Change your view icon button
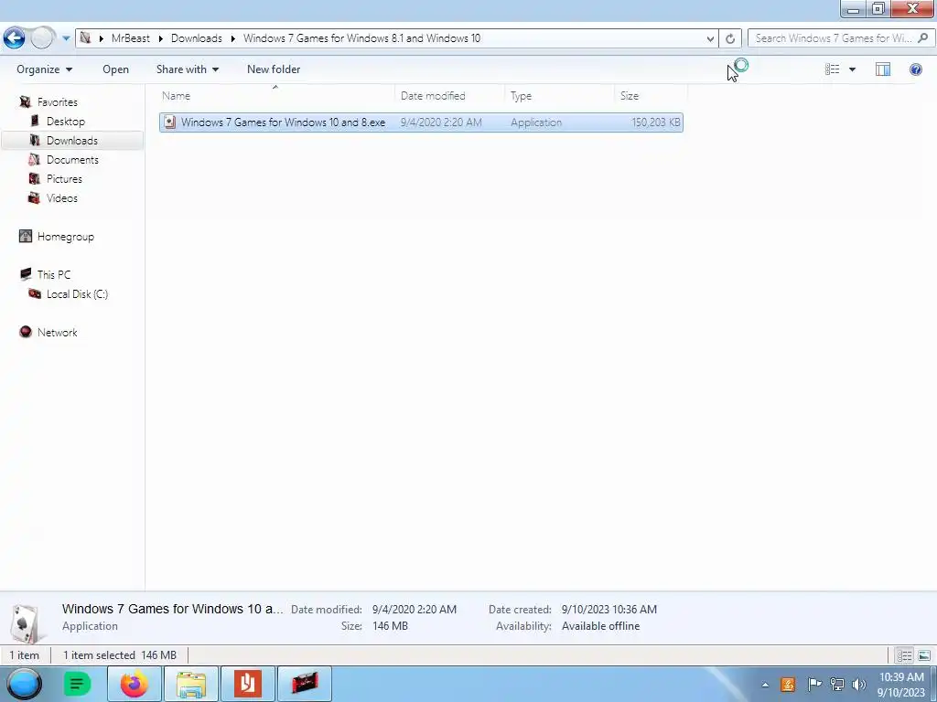 pos(833,69)
